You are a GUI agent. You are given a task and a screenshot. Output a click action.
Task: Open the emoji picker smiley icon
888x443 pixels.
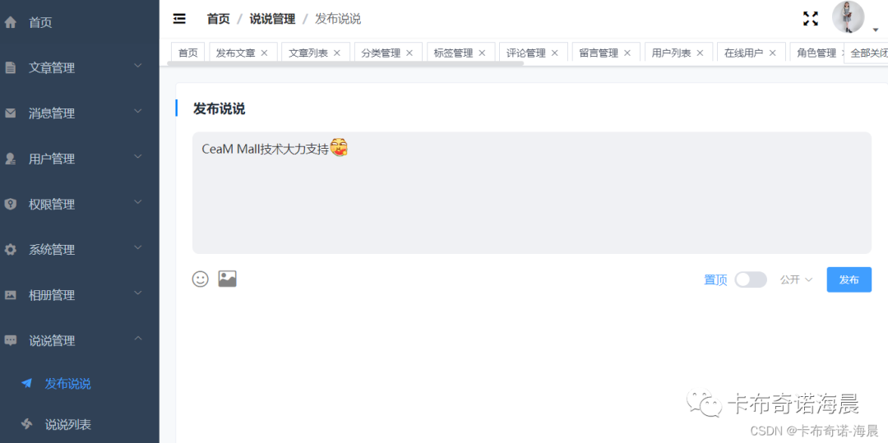click(x=201, y=279)
